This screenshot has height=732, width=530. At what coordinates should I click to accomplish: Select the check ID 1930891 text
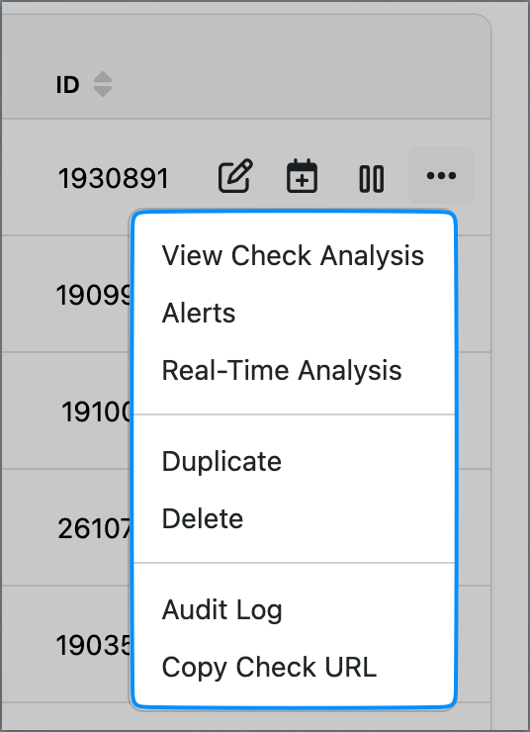click(x=114, y=179)
